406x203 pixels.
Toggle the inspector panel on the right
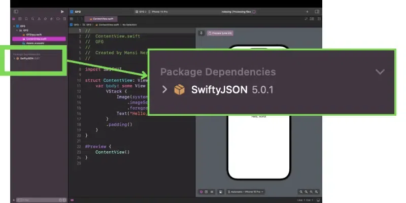pos(317,12)
